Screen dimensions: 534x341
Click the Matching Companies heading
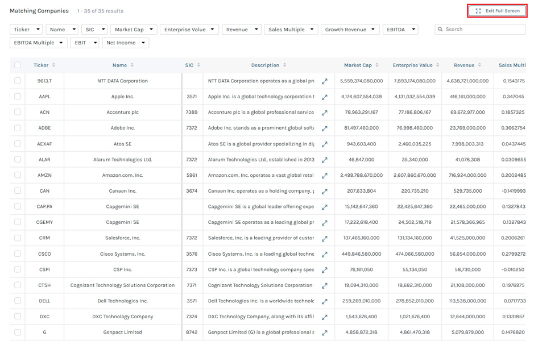click(39, 11)
